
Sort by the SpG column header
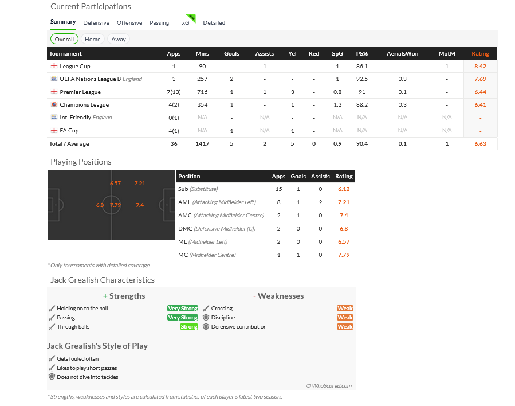coord(337,53)
